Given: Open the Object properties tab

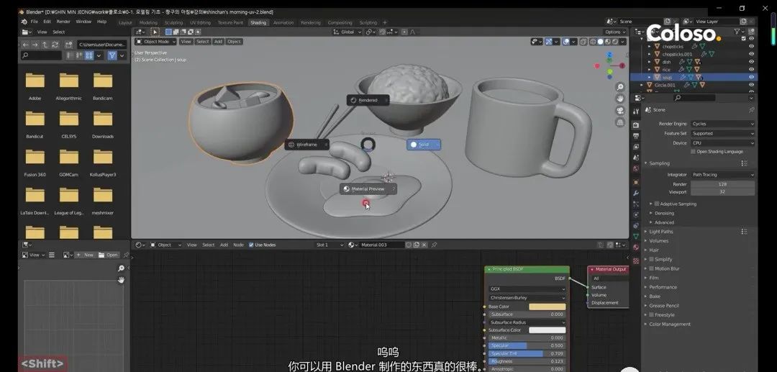Looking at the screenshot, I should 636,182.
